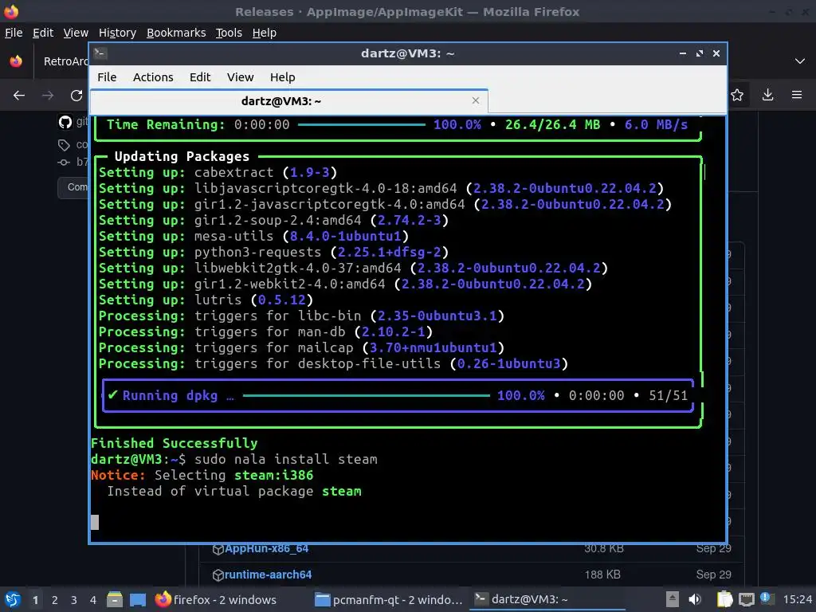Open the runtime-aarch64 asset link
The height and width of the screenshot is (612, 816).
pos(268,575)
